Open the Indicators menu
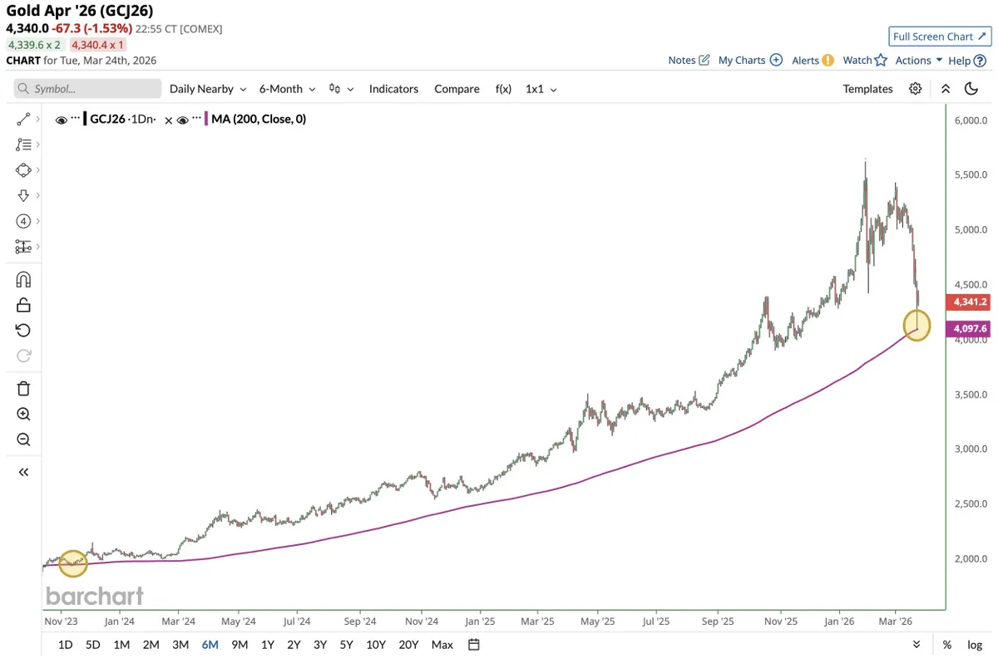 [393, 89]
